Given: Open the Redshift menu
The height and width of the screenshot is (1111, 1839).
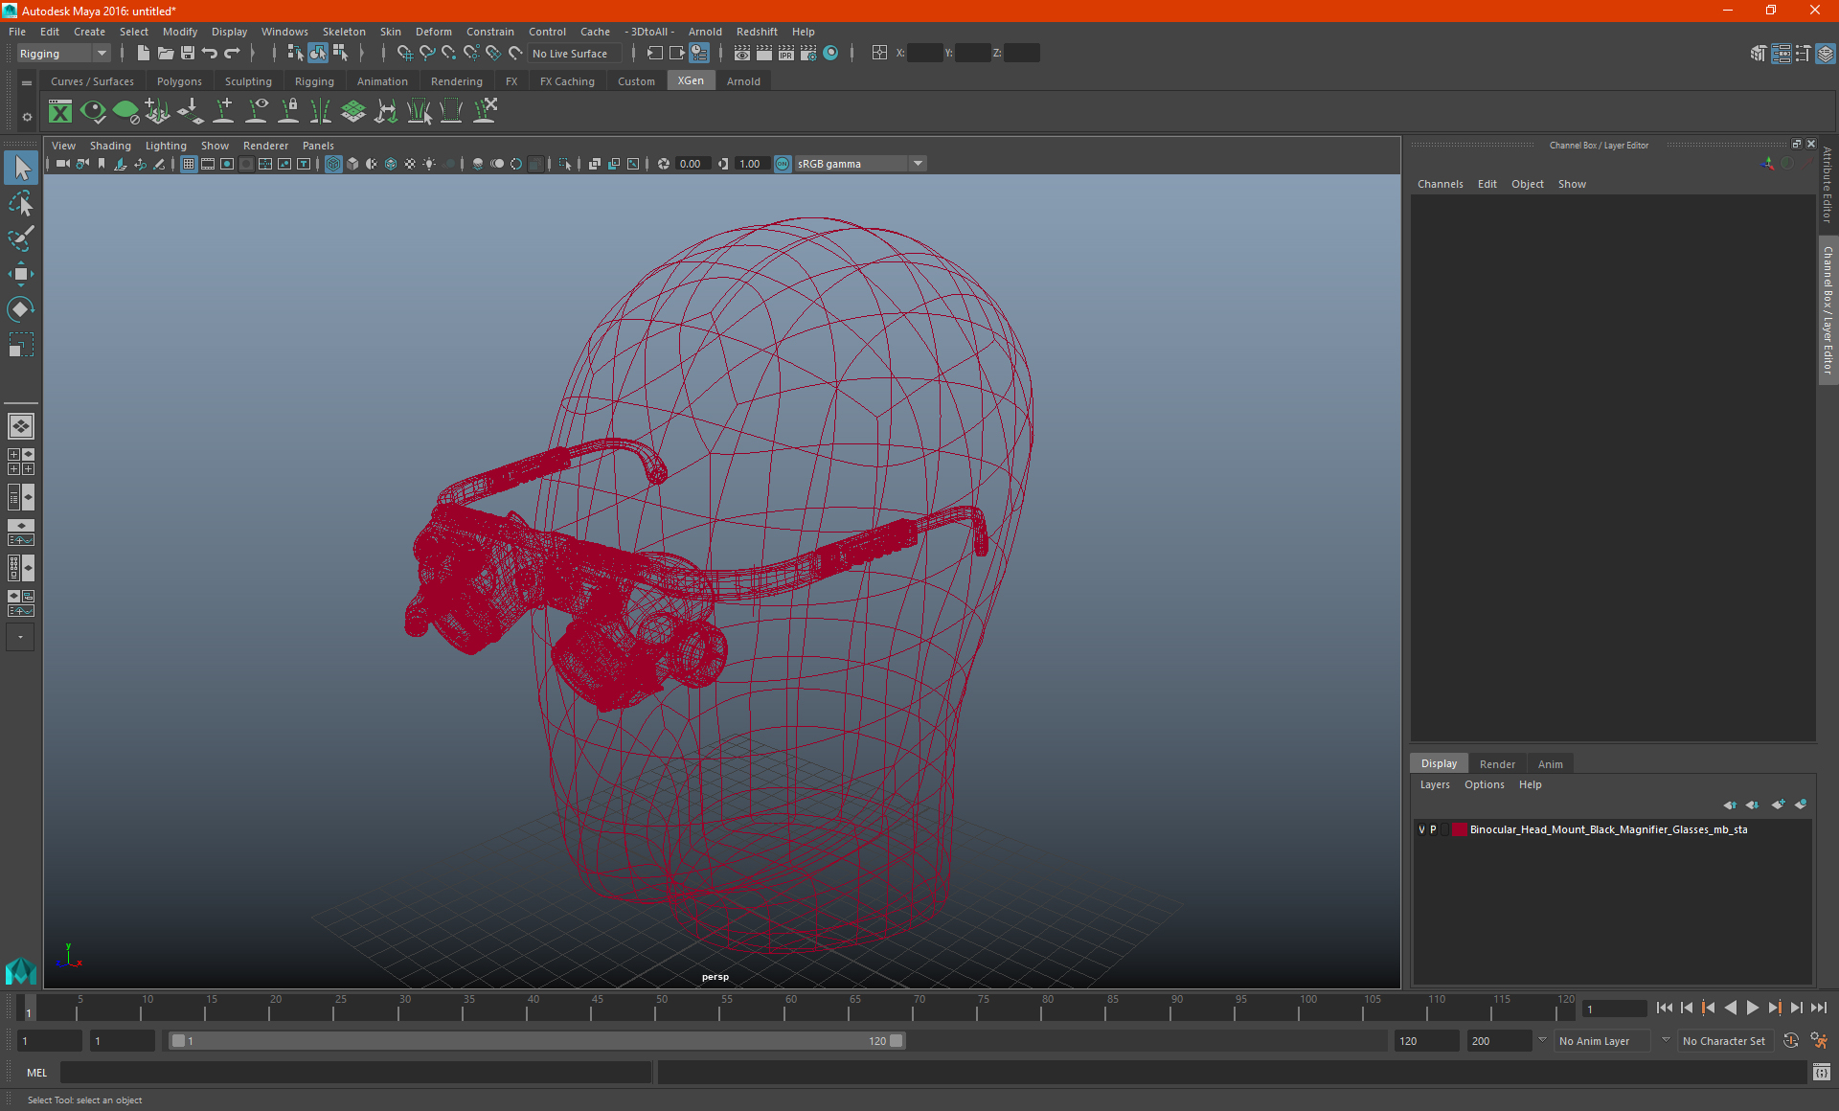Looking at the screenshot, I should 757,32.
